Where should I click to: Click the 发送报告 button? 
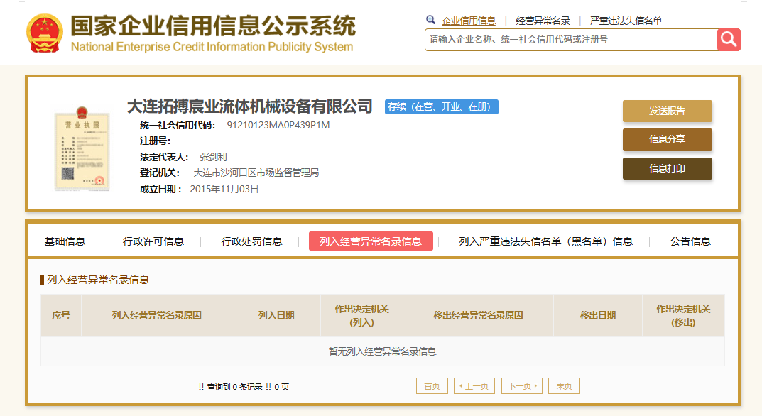pyautogui.click(x=668, y=111)
